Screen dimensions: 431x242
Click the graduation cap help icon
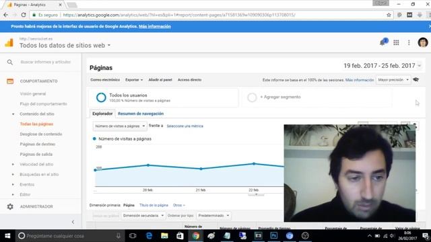[416, 79]
